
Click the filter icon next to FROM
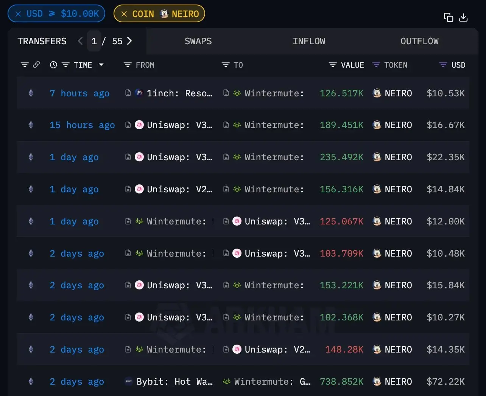click(128, 65)
